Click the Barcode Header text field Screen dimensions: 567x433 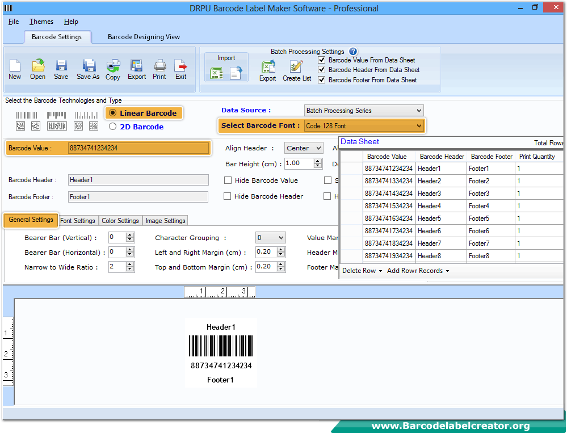138,180
